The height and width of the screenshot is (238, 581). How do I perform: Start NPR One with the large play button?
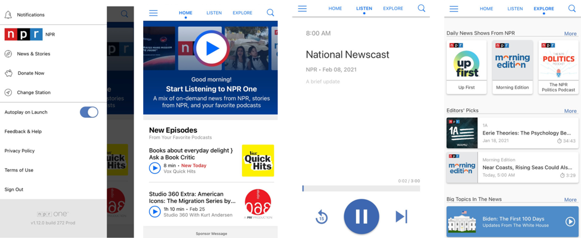pyautogui.click(x=212, y=48)
